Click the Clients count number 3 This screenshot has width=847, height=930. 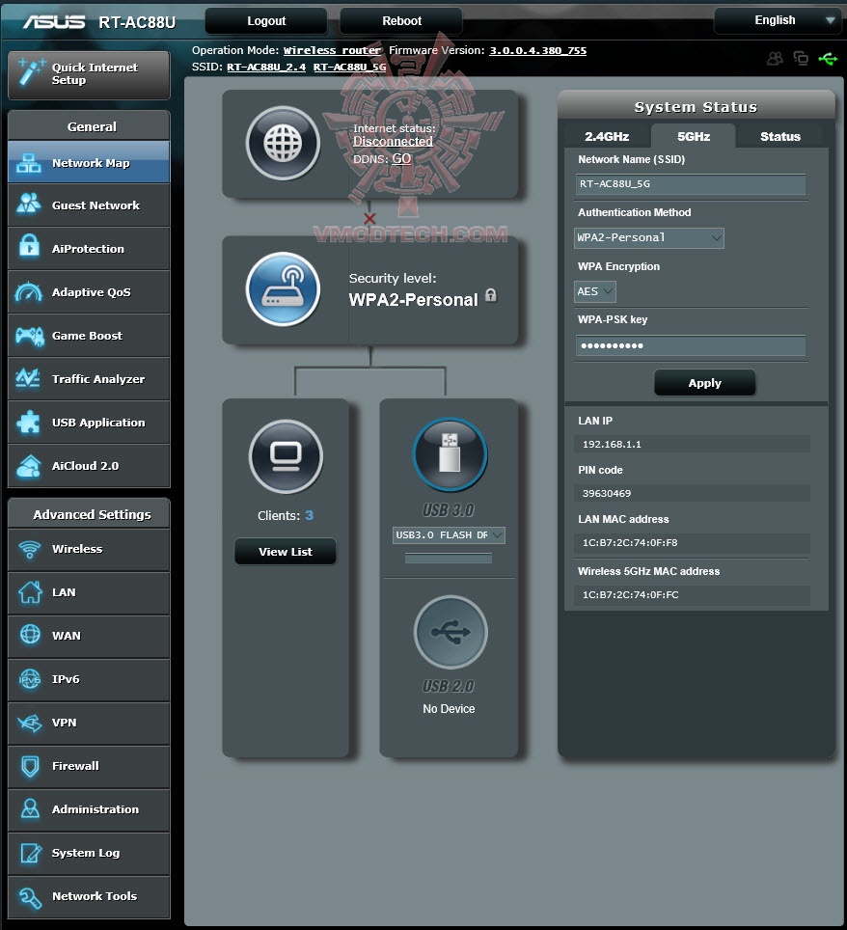point(309,515)
